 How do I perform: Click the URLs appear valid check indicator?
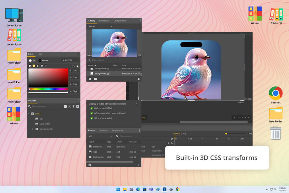92,118
